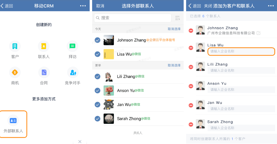Enter company name for Lili Zhang

click(x=241, y=70)
